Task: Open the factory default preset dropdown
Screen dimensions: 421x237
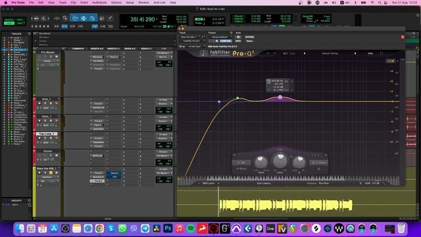Action: point(221,37)
